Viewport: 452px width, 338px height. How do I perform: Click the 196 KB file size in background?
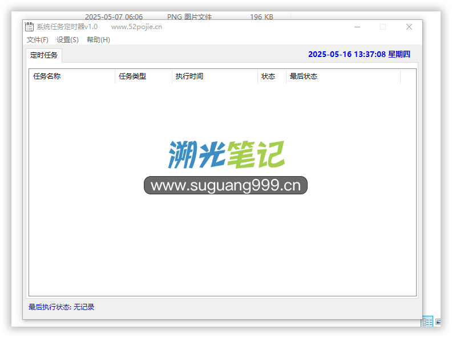click(x=261, y=17)
